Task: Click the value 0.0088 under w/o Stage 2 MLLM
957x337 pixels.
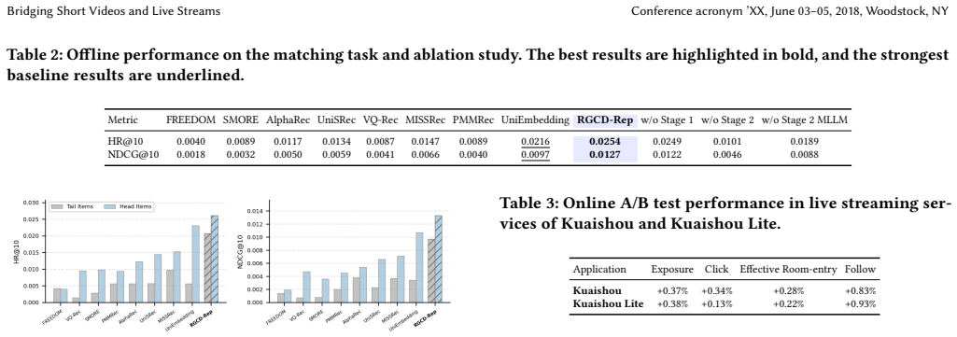Action: [805, 154]
